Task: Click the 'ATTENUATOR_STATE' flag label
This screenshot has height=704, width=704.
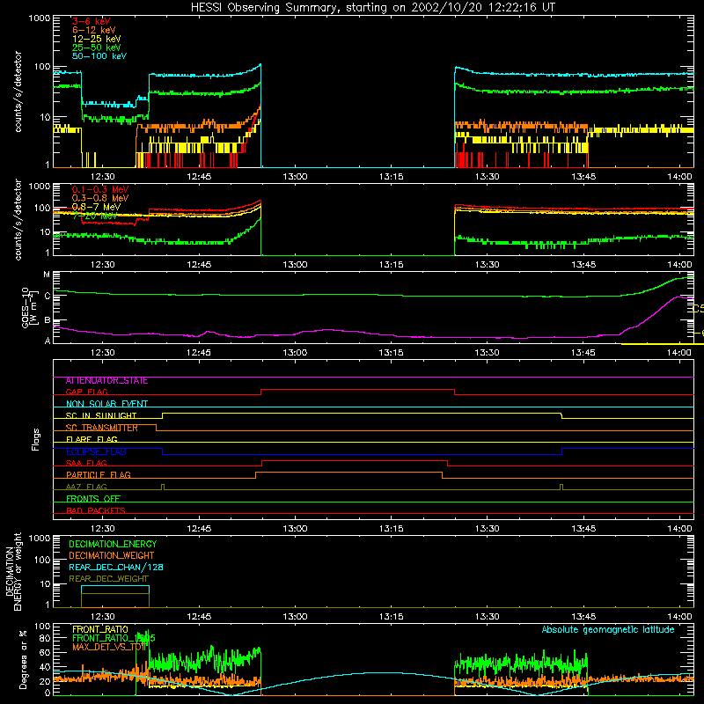Action: point(106,381)
